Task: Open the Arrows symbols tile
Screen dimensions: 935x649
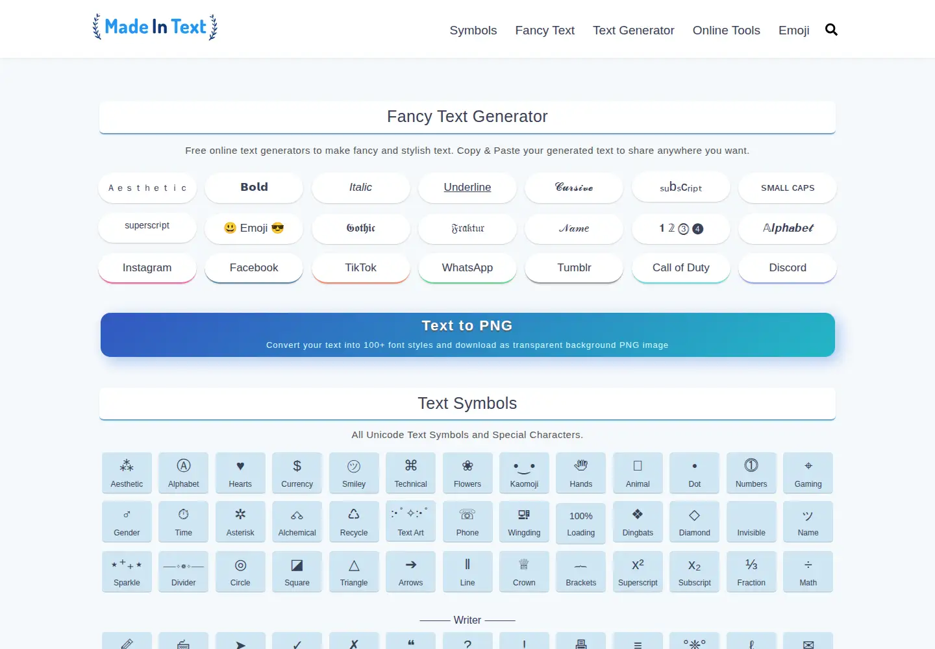Action: click(x=410, y=572)
